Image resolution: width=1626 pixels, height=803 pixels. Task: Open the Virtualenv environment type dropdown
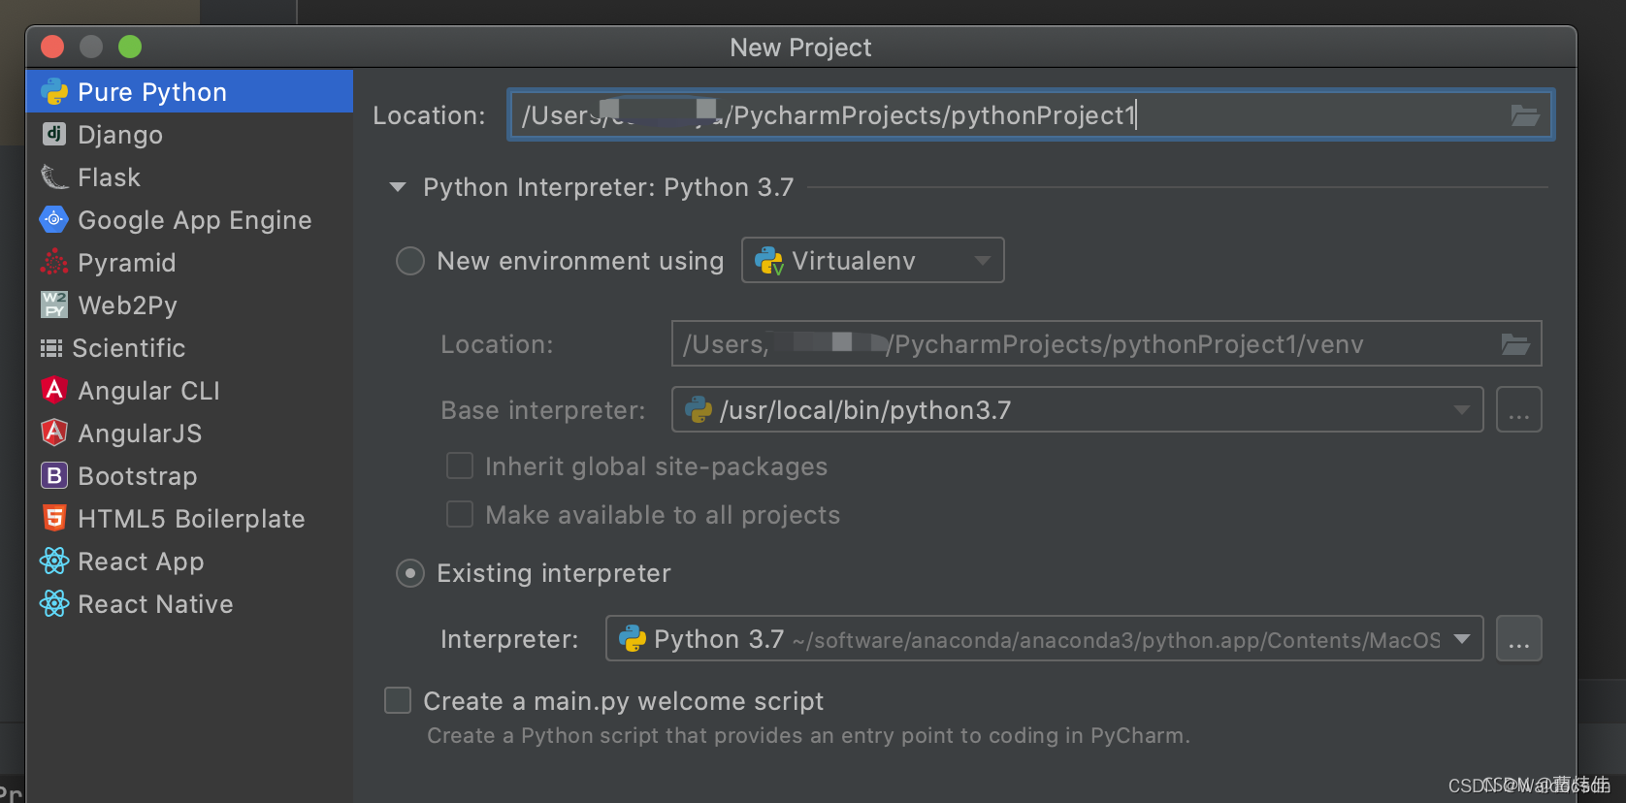pos(872,260)
